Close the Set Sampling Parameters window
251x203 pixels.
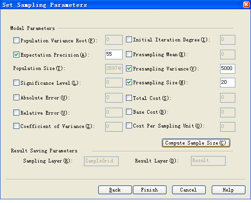coord(246,5)
